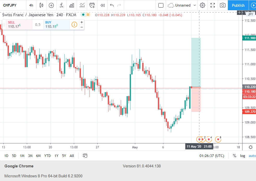Select the 1D date range
The height and width of the screenshot is (181, 256).
click(x=6, y=156)
